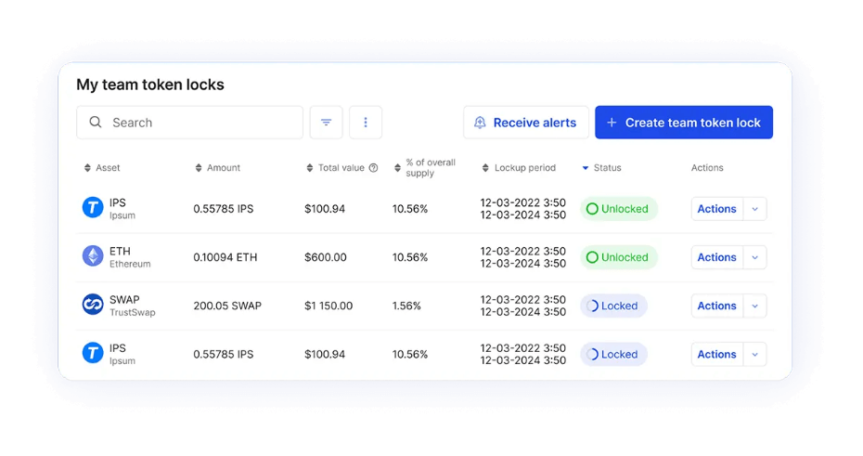Click the Search input field
This screenshot has width=863, height=456.
coord(189,123)
